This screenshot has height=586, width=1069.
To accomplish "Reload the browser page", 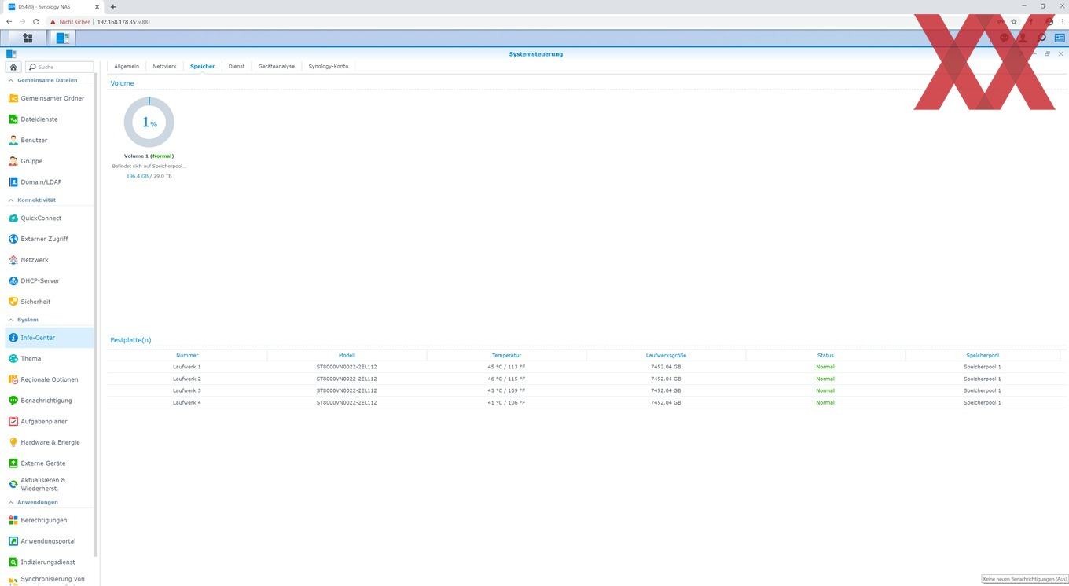I will (35, 22).
